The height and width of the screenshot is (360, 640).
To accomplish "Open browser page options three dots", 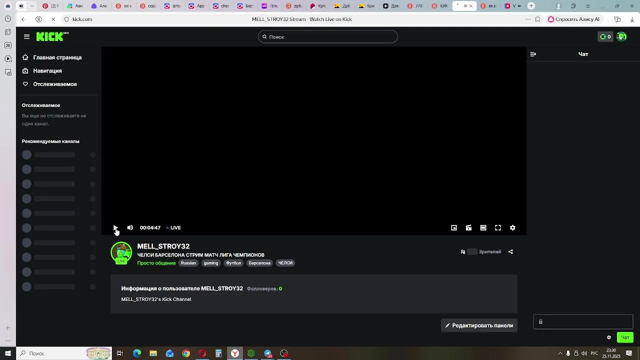I will (528, 19).
